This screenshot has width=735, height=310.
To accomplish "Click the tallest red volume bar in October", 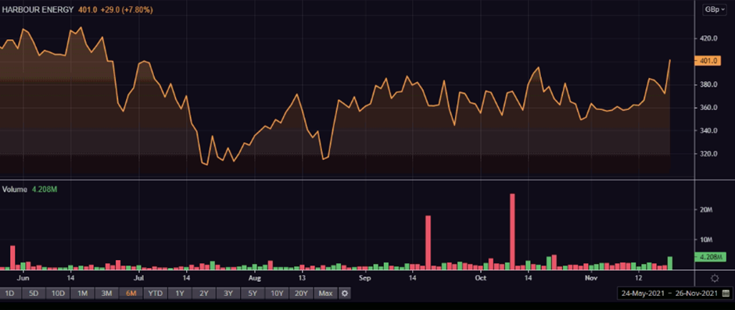I will pyautogui.click(x=512, y=231).
